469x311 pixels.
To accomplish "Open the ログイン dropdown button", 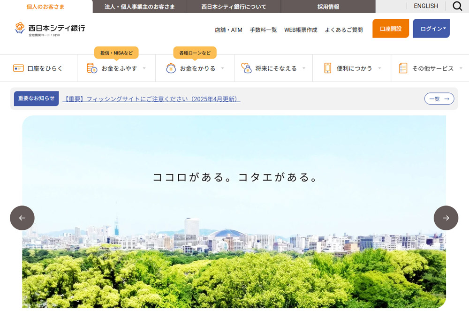I will [431, 29].
